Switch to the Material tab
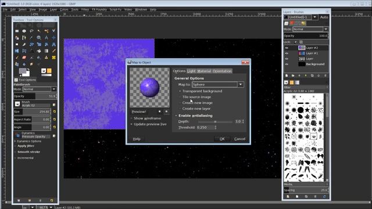 [204, 71]
